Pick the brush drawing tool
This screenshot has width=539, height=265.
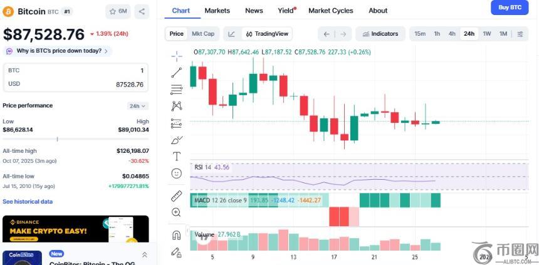177,140
